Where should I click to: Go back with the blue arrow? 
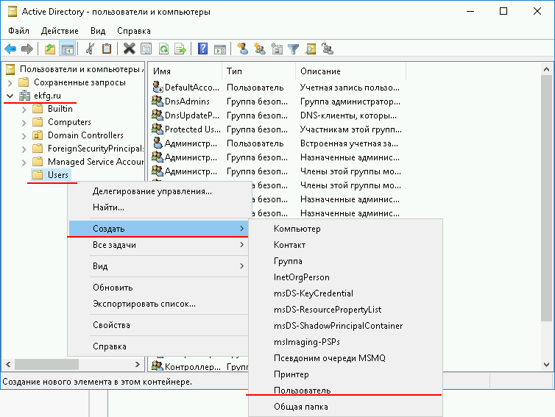(x=10, y=49)
